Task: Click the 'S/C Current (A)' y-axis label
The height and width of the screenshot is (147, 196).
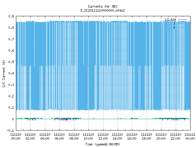Action: (4, 73)
